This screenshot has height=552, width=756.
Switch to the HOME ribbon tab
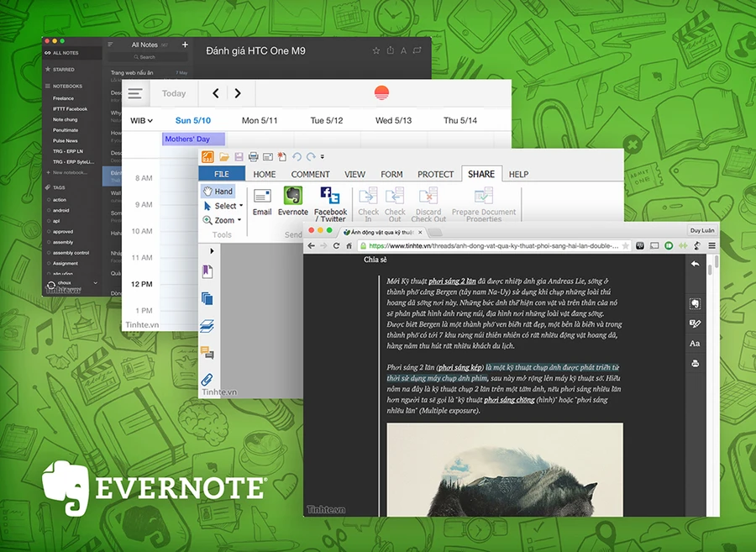click(x=265, y=174)
